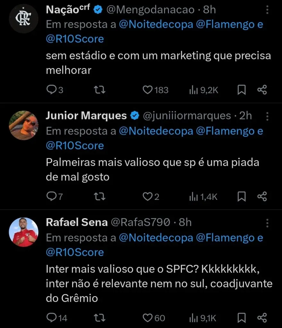Open @juniiiormarques profile handle
Screen dimensions: 282x328
coord(186,116)
